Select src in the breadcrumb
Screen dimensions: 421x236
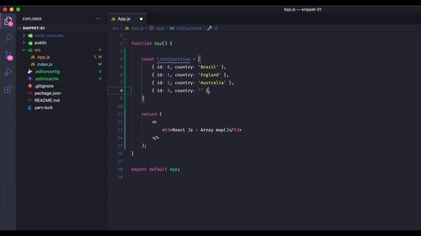(116, 28)
